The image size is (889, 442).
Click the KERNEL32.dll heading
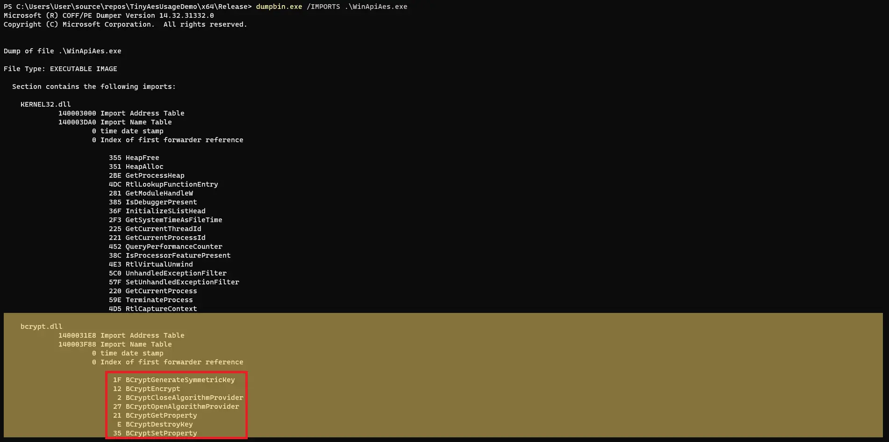click(46, 104)
